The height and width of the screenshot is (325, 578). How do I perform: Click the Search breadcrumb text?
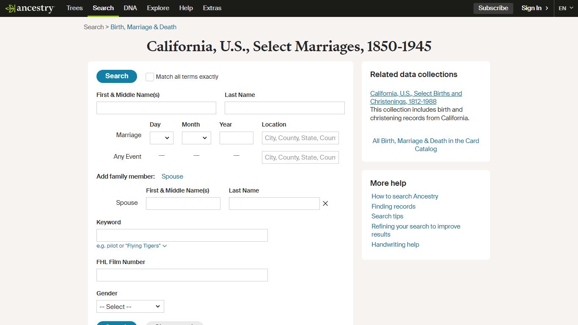point(94,27)
